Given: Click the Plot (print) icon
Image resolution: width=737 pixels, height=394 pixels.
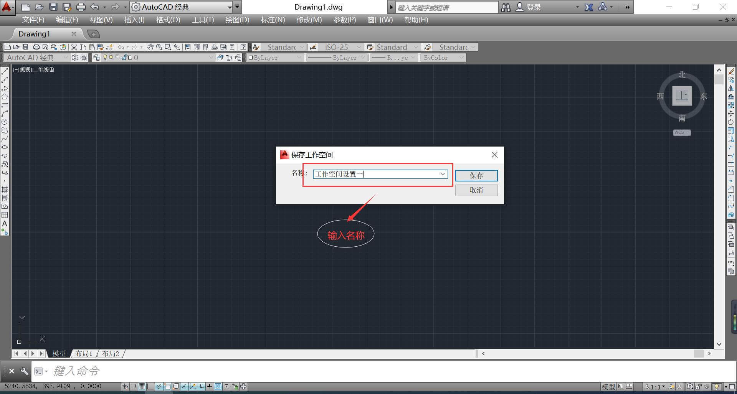Looking at the screenshot, I should click(36, 47).
